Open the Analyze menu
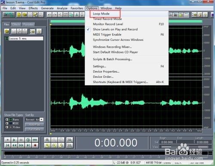The image size is (215, 166). 62,8
